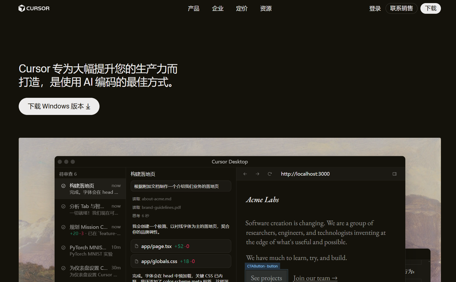Click 读取 about-acme.md line
The image size is (456, 282).
coord(152,199)
